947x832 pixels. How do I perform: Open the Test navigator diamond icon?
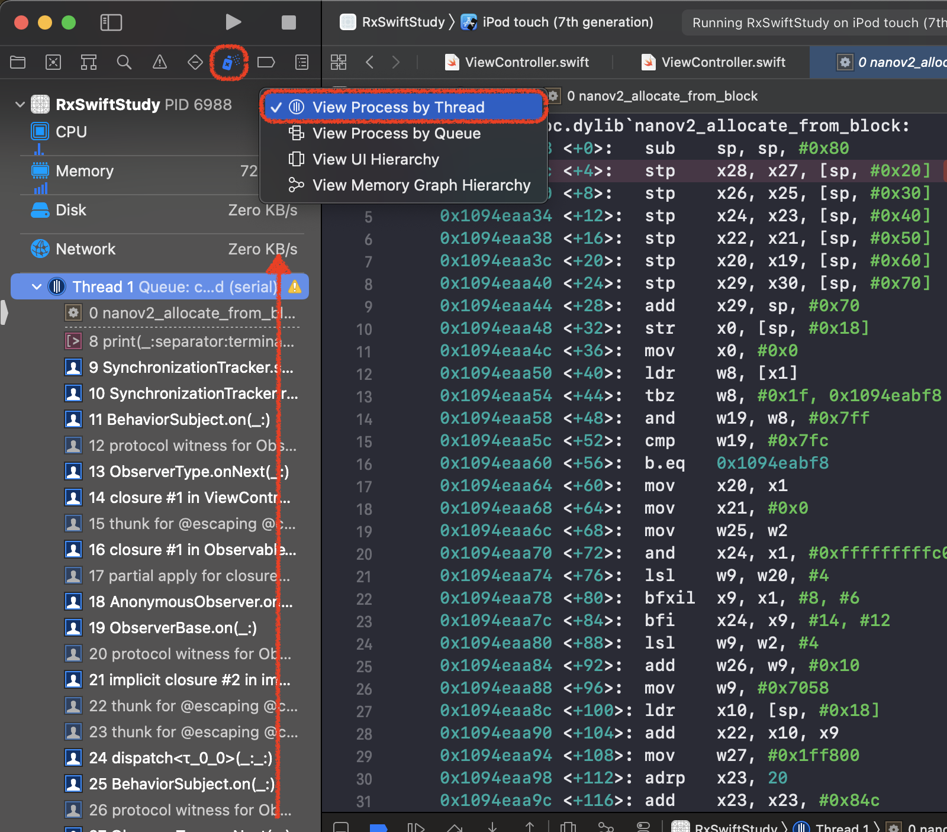coord(195,62)
